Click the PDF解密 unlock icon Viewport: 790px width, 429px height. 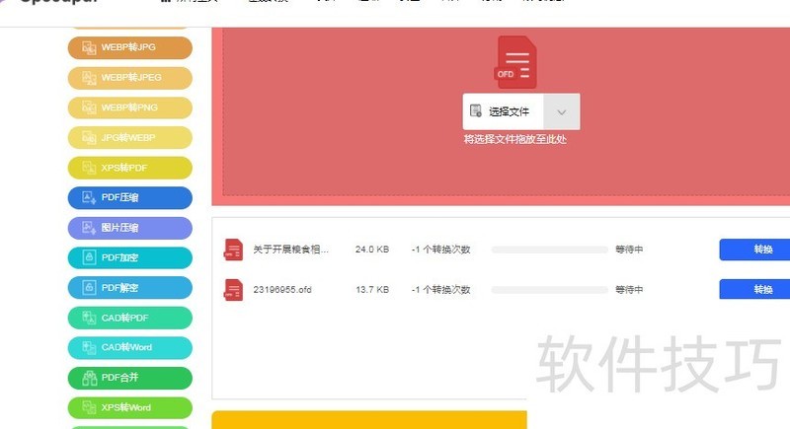(89, 288)
